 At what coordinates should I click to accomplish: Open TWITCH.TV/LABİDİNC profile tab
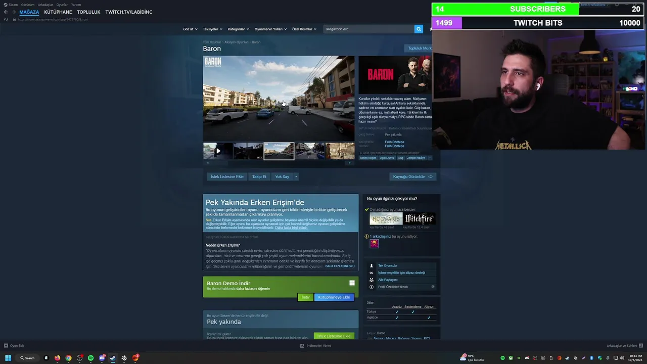(x=129, y=12)
